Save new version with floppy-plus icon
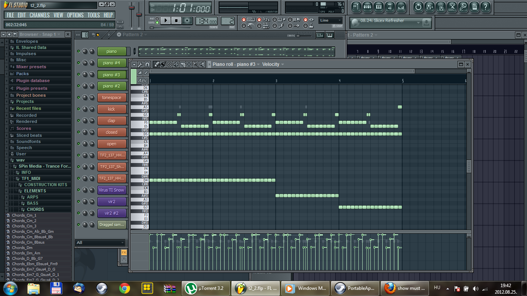Viewport: 527px width, 296px height. [x=429, y=7]
